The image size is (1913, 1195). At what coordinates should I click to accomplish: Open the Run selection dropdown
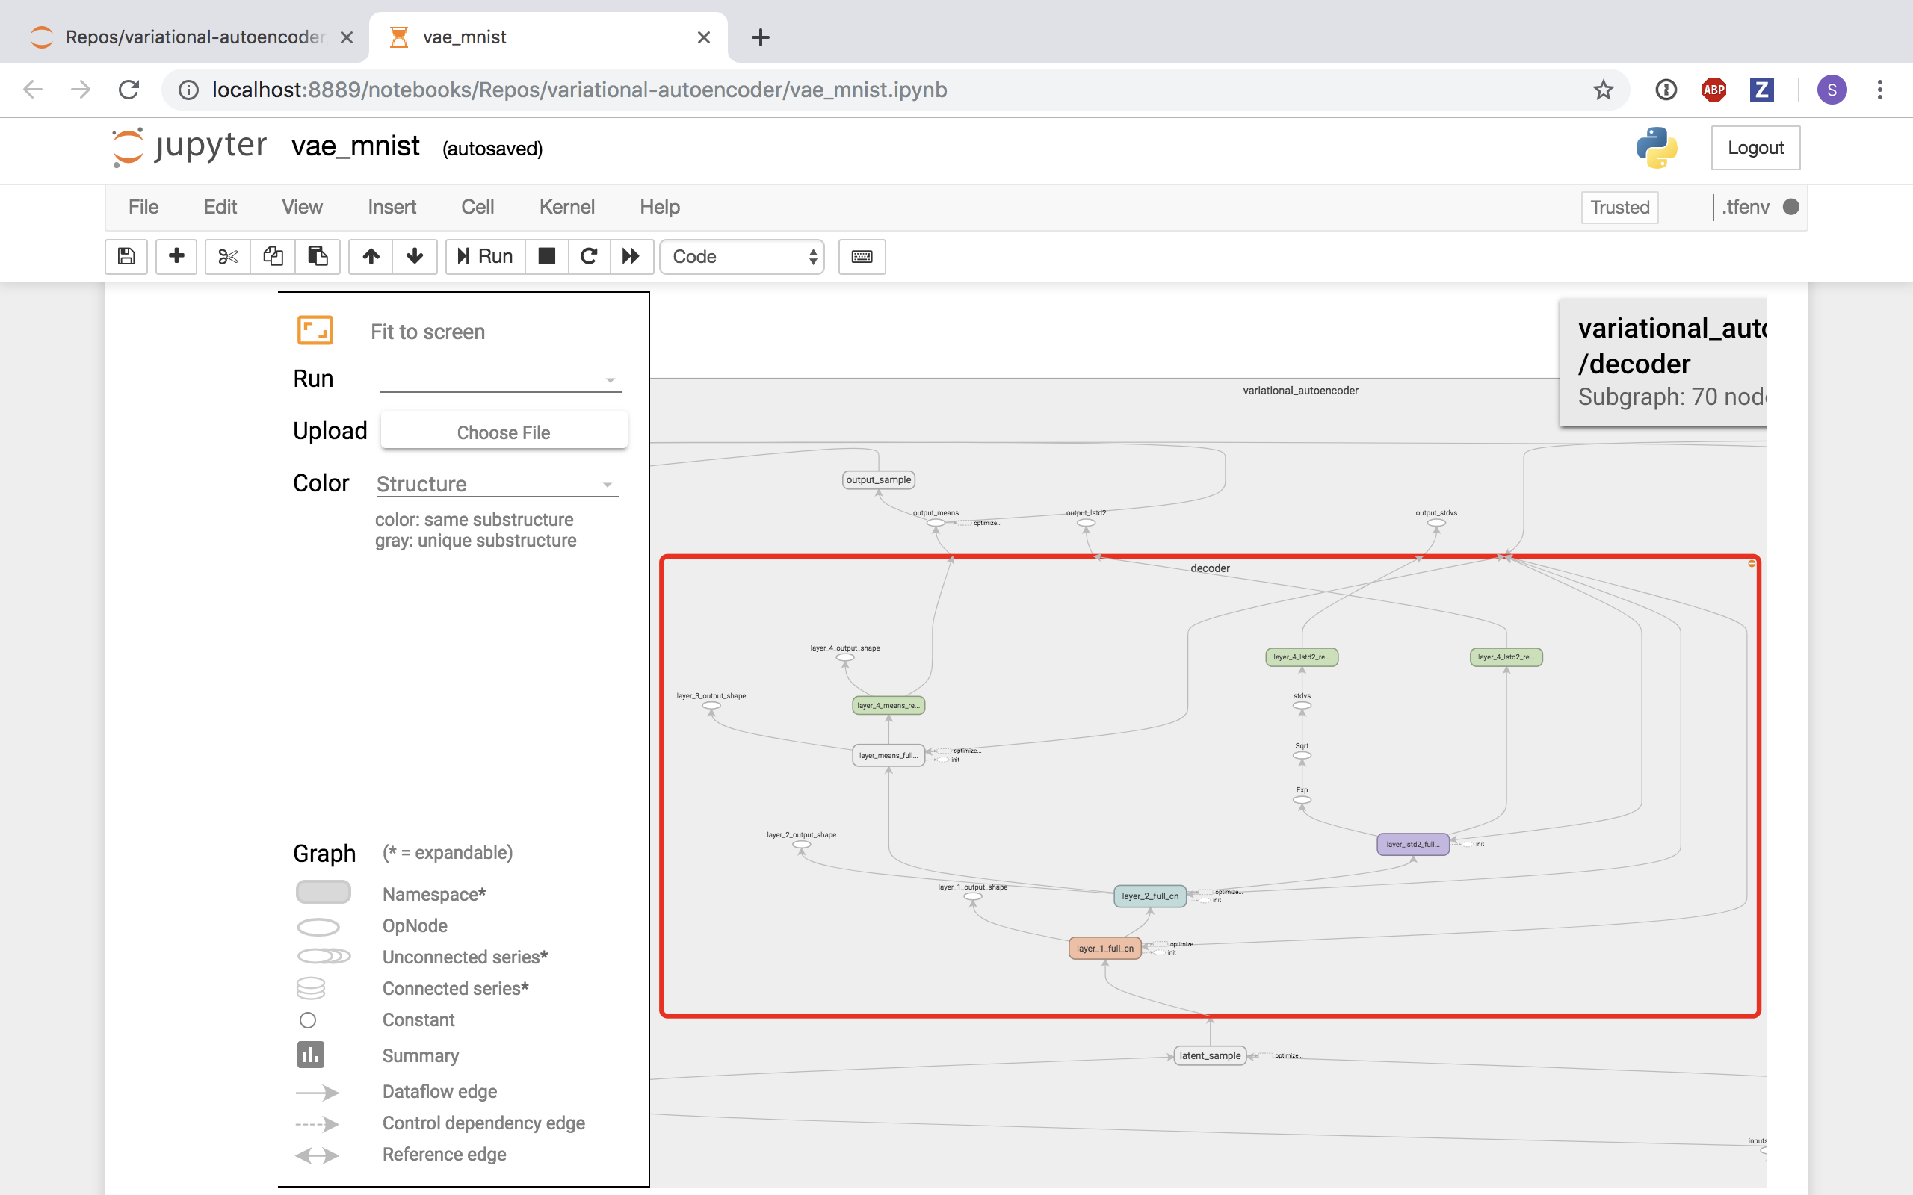(501, 380)
